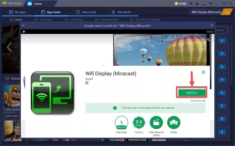Switch to App Center tab

point(51,12)
